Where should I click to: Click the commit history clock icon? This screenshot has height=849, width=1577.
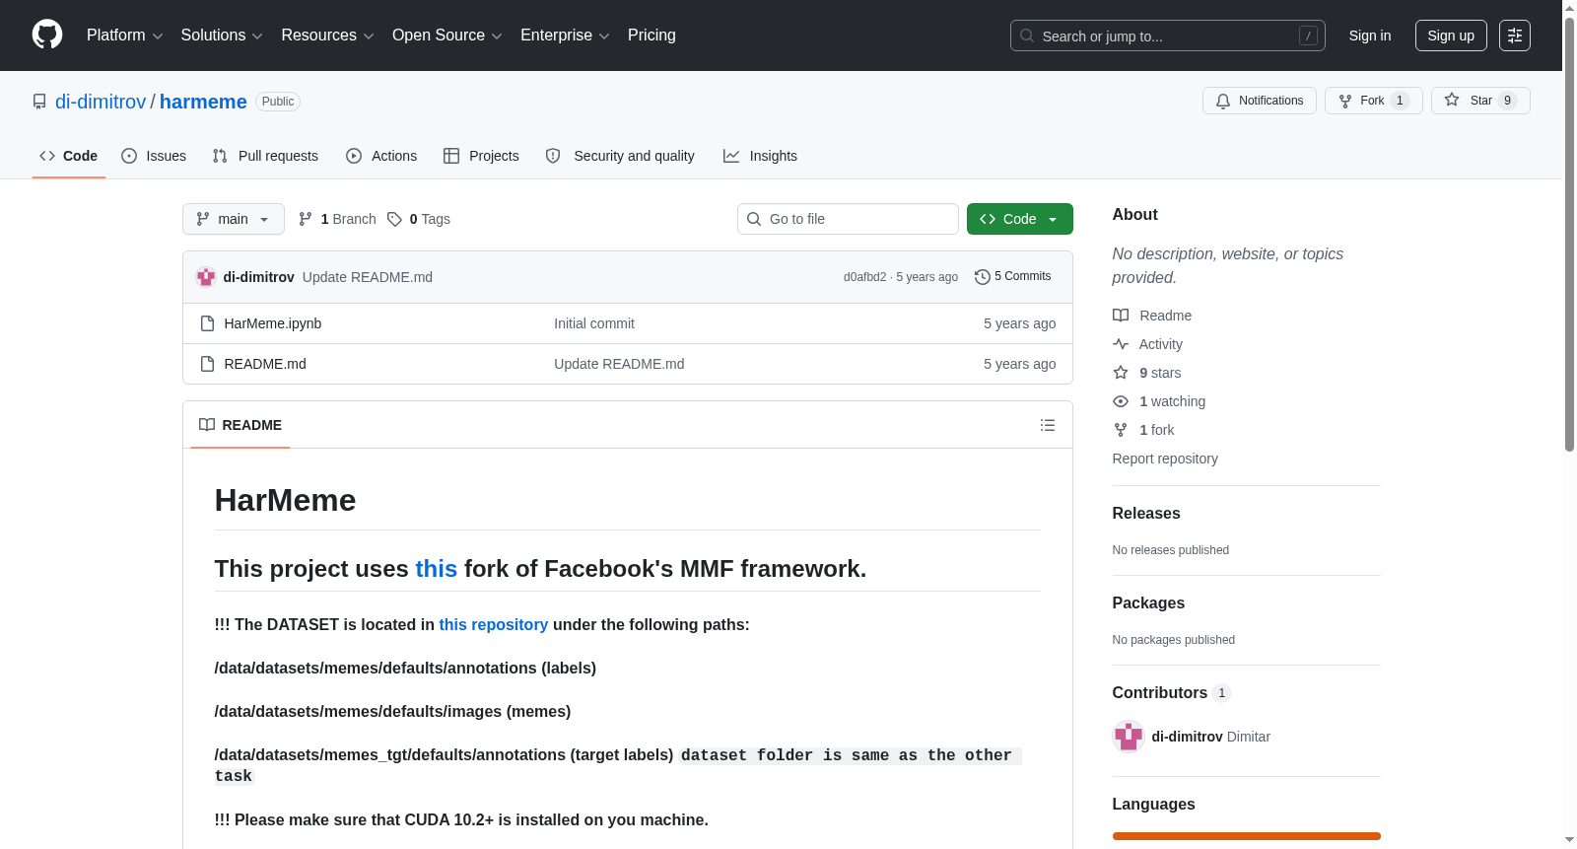[x=982, y=277]
